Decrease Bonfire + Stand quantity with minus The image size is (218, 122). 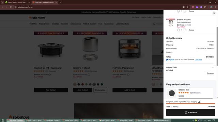tap(178, 30)
